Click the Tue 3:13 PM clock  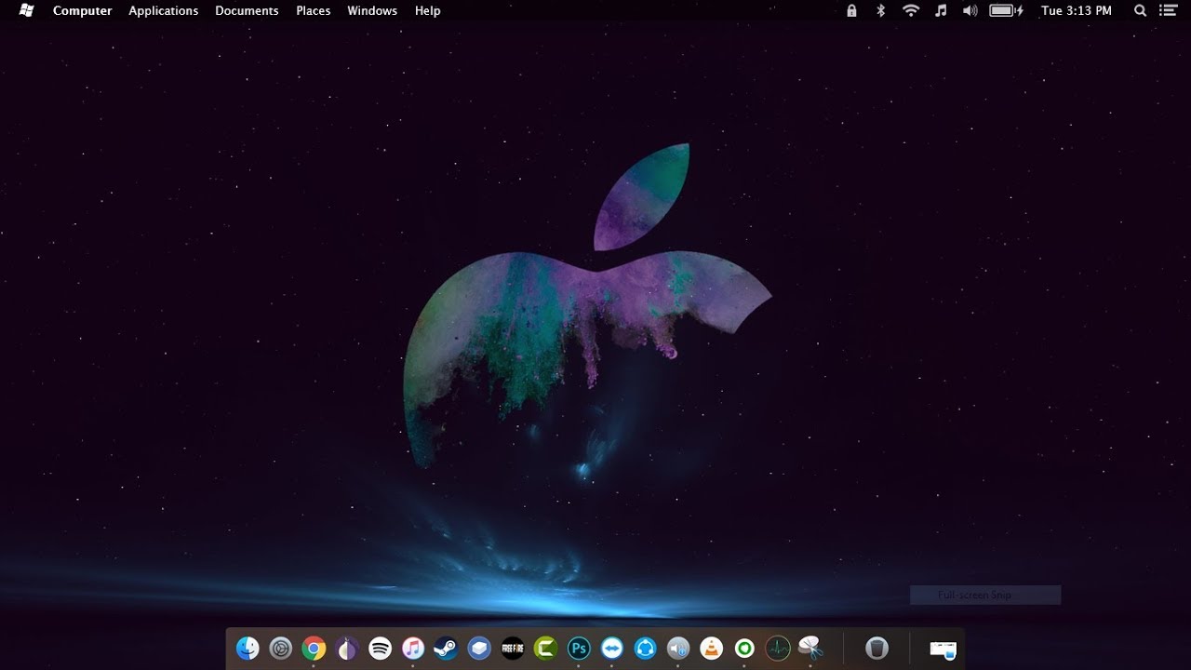1077,11
